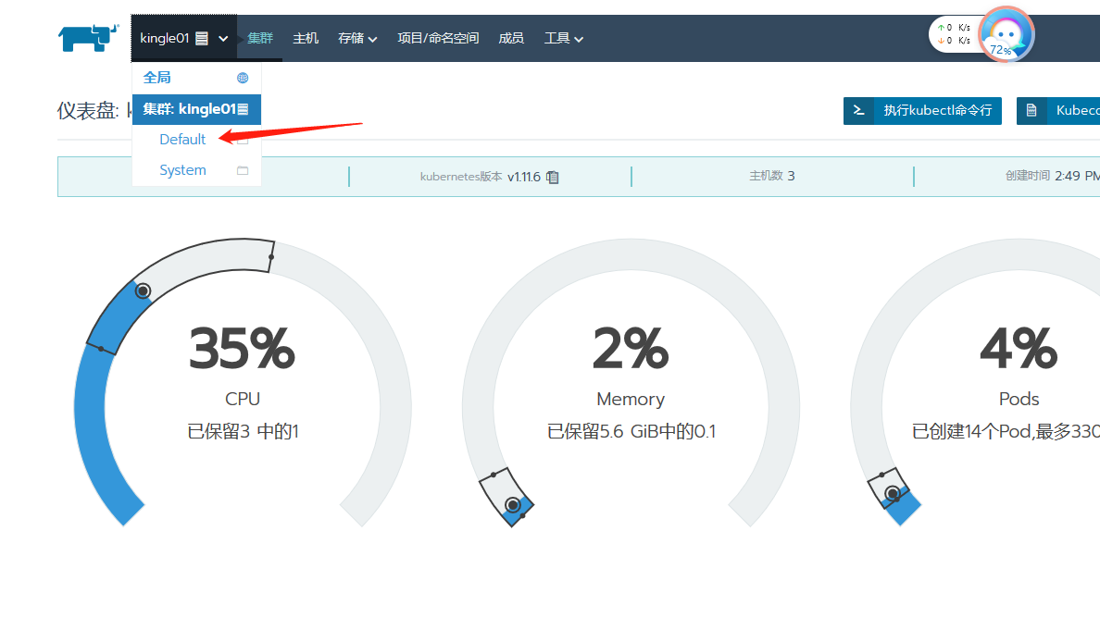The image size is (1100, 630).
Task: Click the CPU 35% gauge
Action: coord(243,382)
